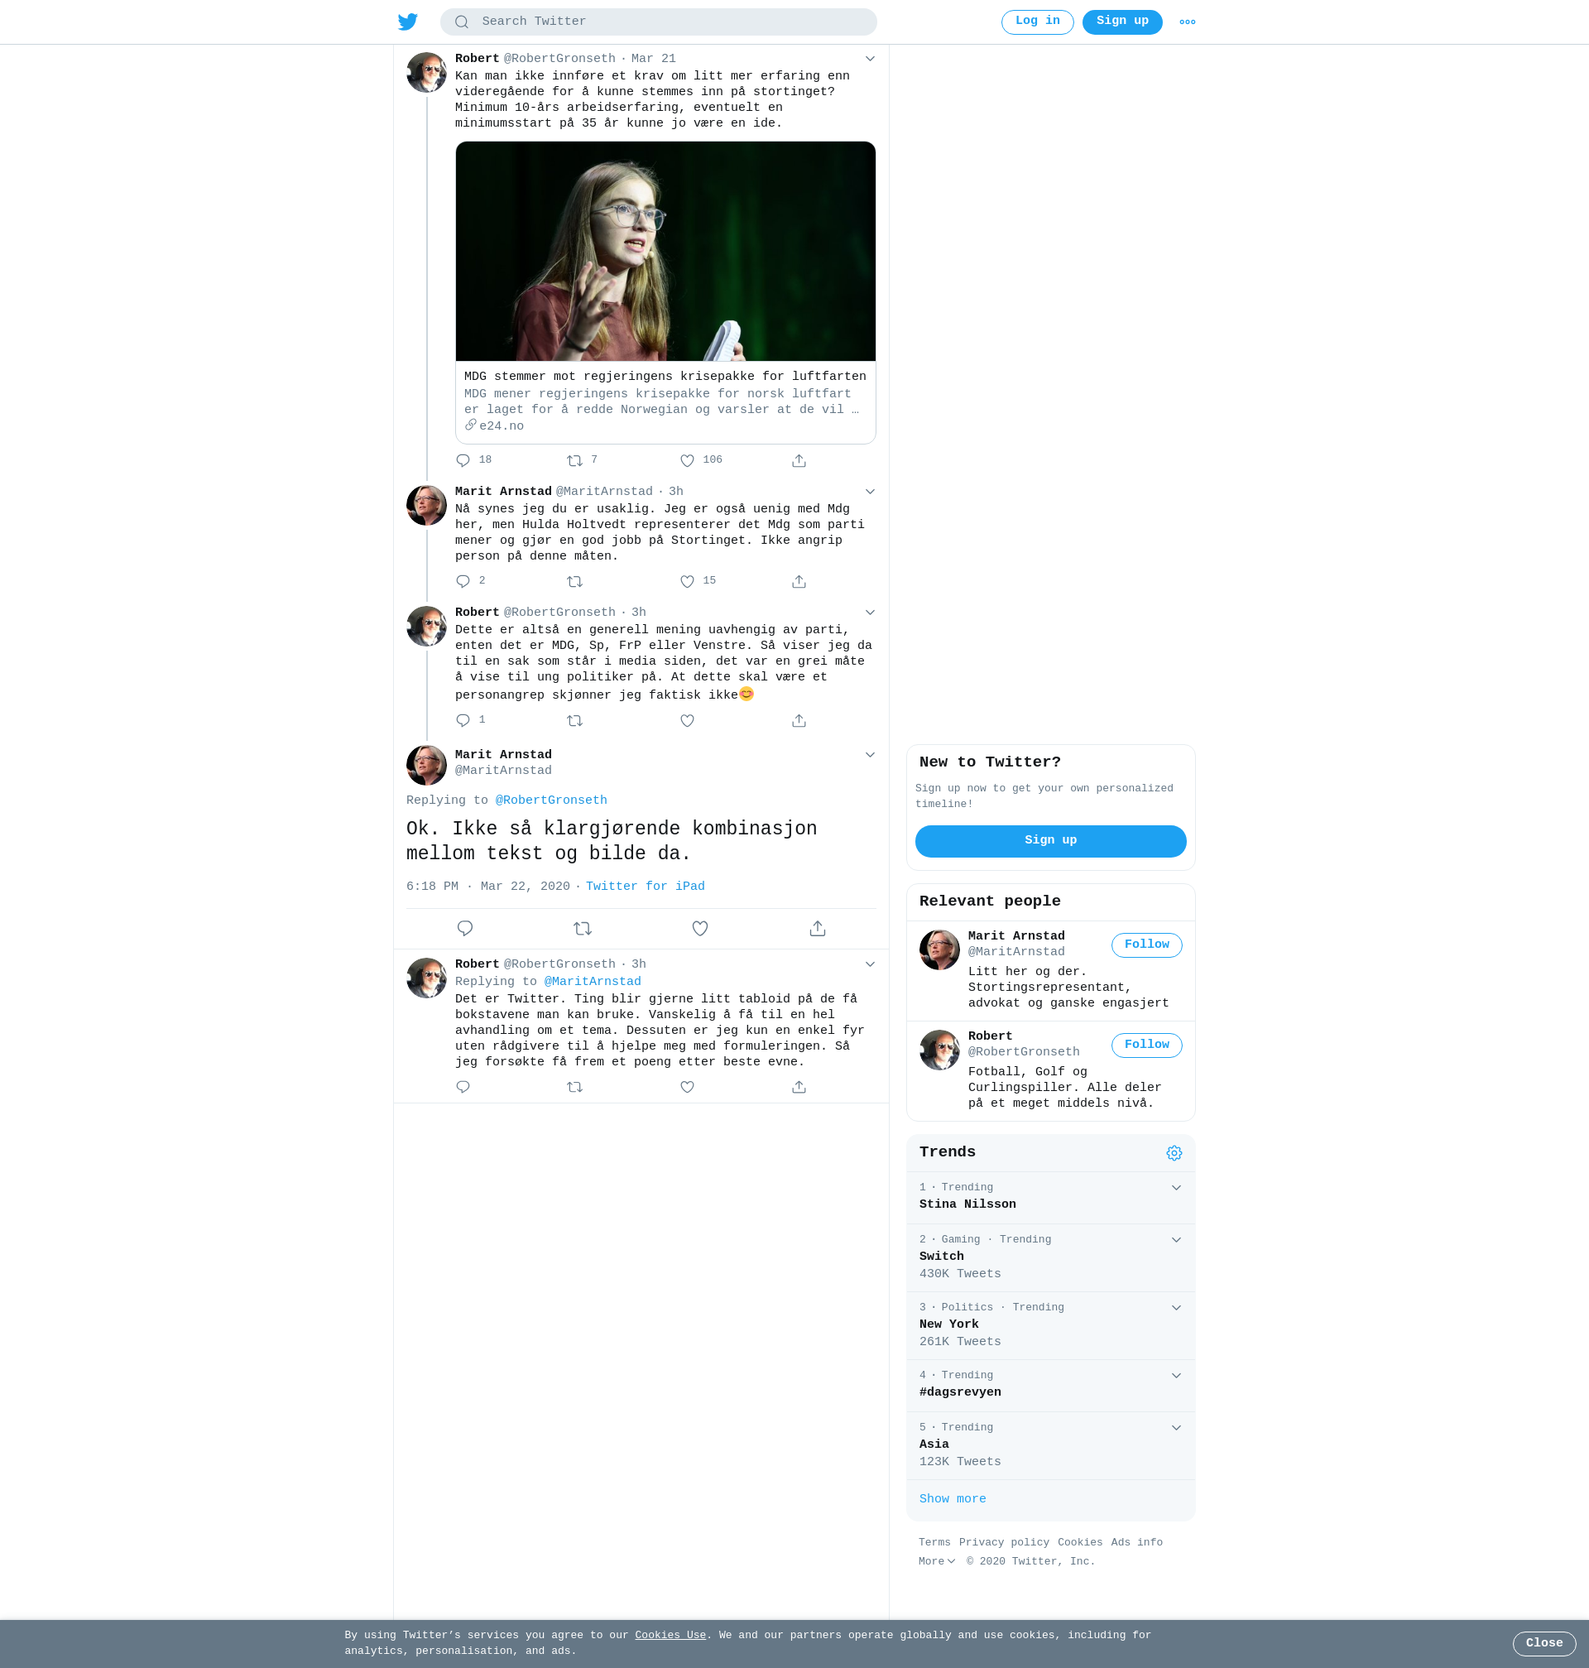Open Trends settings gear
This screenshot has width=1589, height=1668.
point(1174,1153)
